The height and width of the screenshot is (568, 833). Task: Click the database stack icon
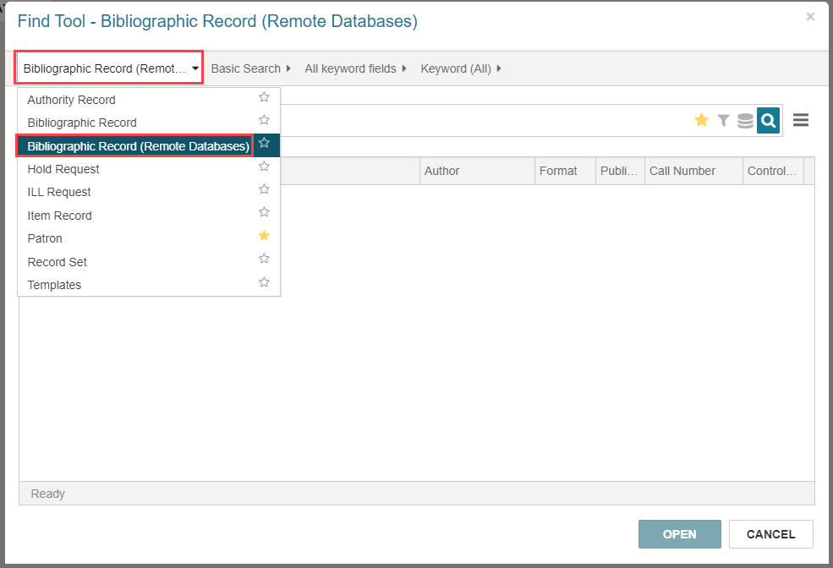[x=745, y=121]
